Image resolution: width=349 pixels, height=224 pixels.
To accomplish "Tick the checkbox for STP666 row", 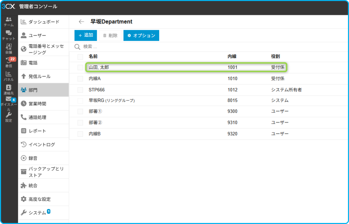I will 80,90.
